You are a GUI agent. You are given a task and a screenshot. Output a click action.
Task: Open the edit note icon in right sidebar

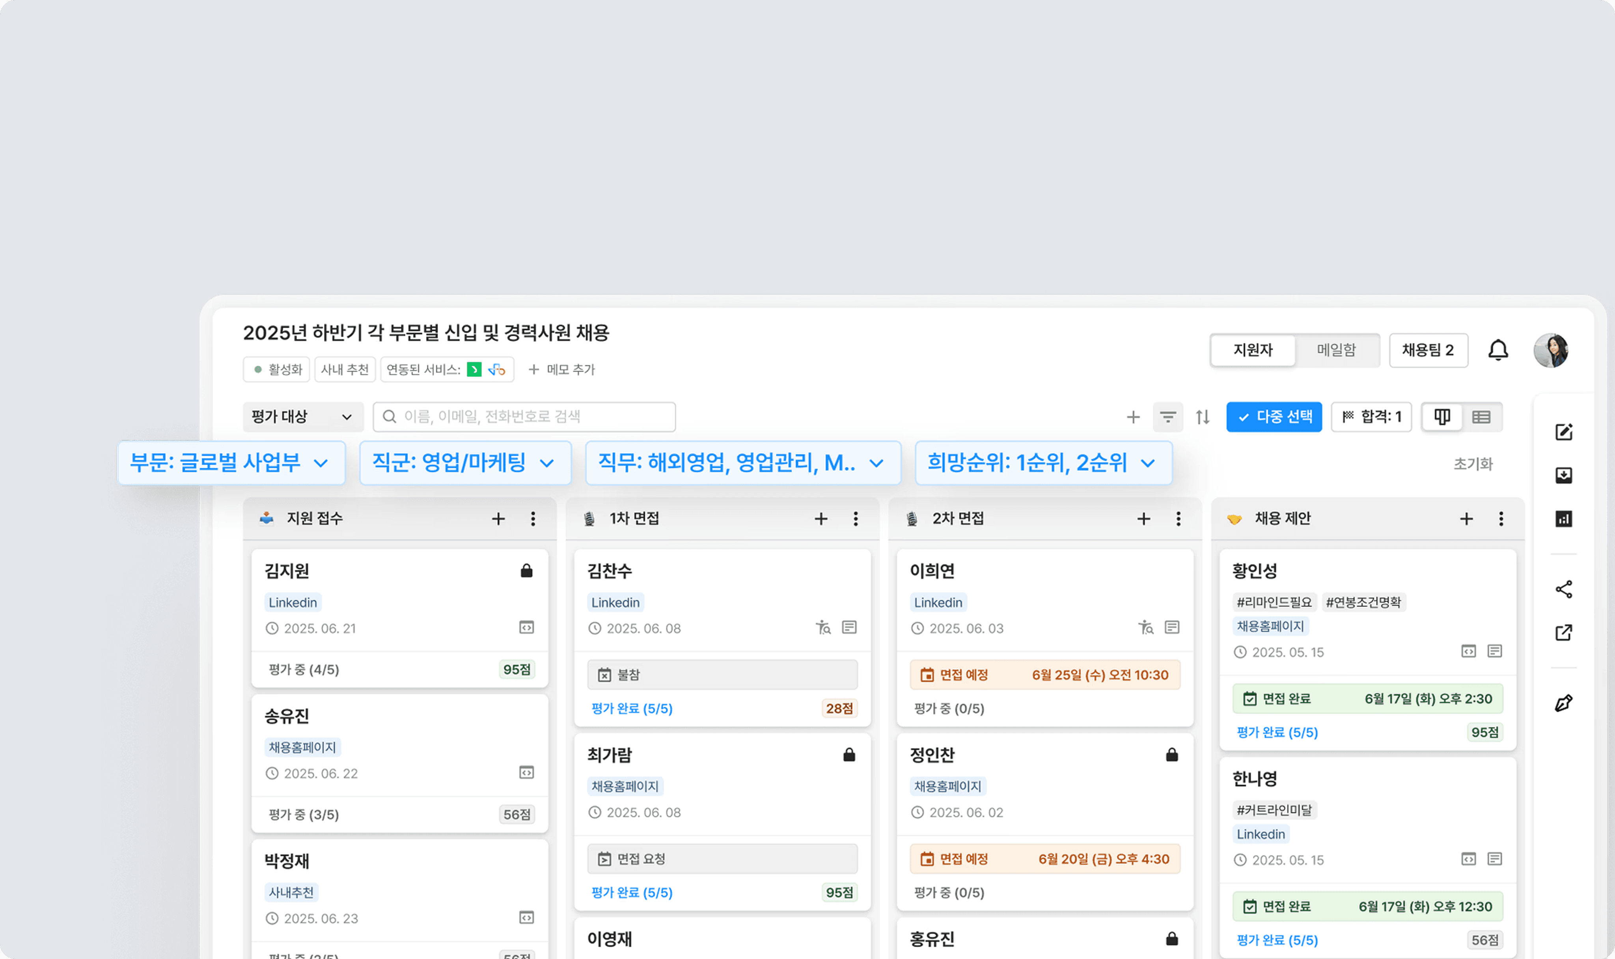1563,432
